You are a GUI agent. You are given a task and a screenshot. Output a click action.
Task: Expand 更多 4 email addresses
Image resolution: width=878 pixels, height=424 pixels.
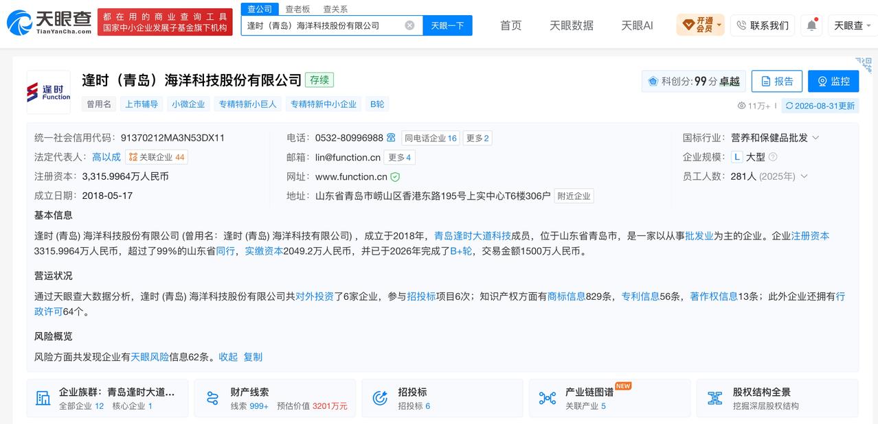(x=399, y=157)
